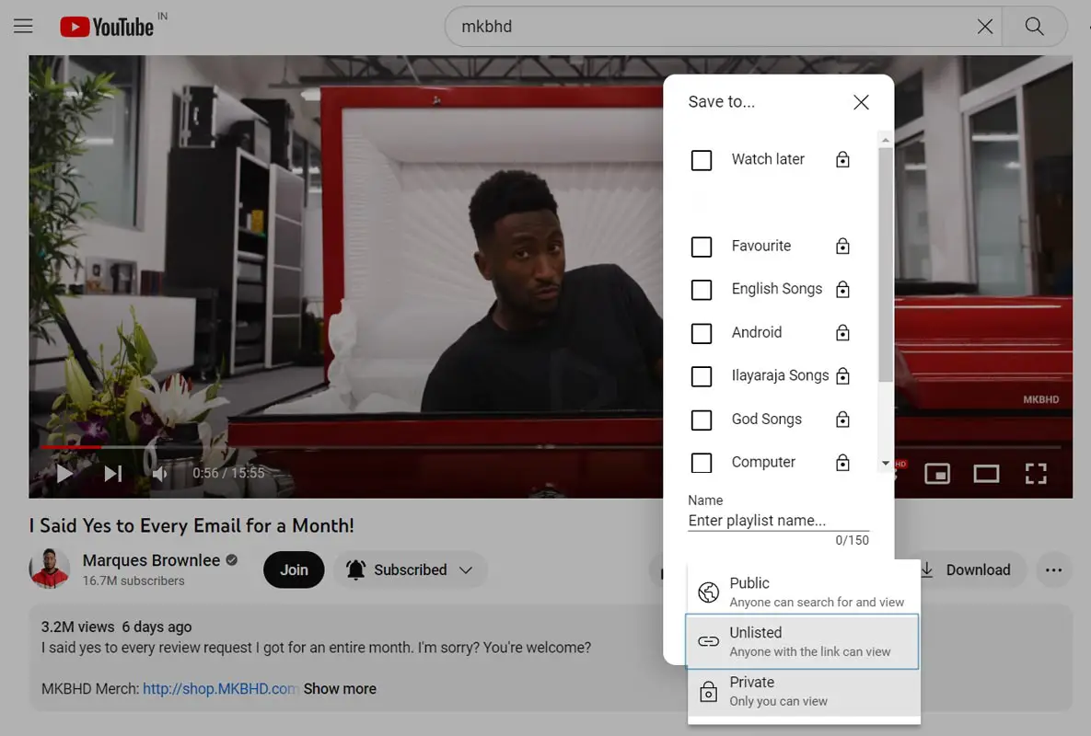
Task: Click lock icon beside Ilayaraja Songs
Action: [x=842, y=375]
